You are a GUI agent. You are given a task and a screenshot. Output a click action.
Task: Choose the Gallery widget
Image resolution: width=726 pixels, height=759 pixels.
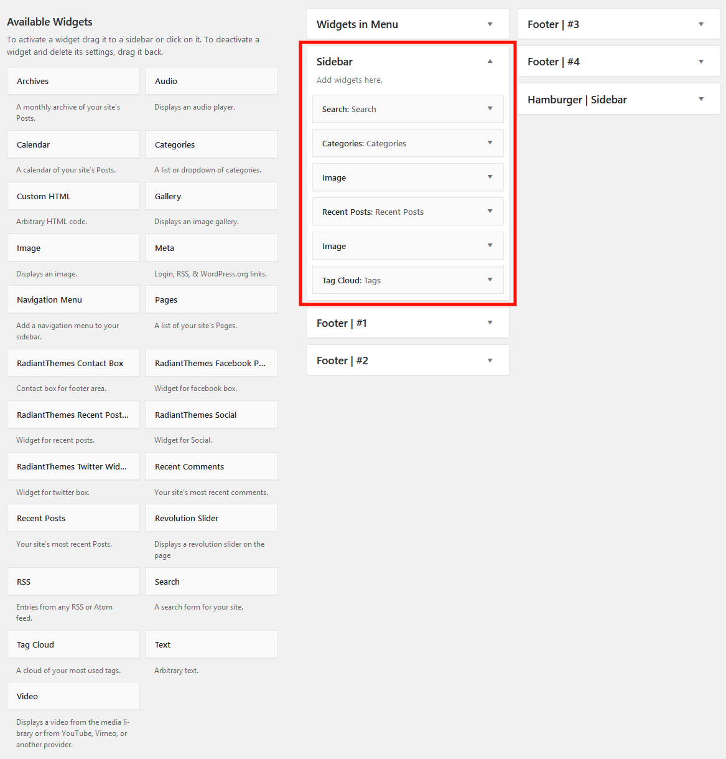[212, 196]
